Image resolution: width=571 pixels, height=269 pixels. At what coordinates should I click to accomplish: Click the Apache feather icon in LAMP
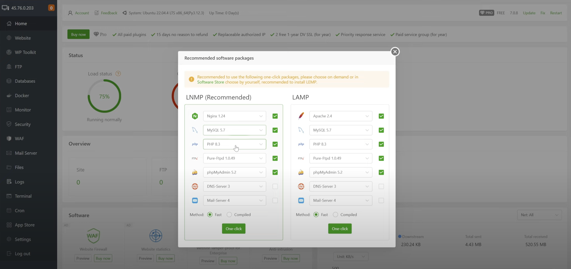301,116
